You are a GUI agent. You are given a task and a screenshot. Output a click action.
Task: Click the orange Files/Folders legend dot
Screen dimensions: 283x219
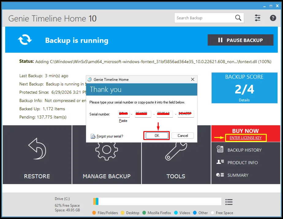pyautogui.click(x=94, y=213)
